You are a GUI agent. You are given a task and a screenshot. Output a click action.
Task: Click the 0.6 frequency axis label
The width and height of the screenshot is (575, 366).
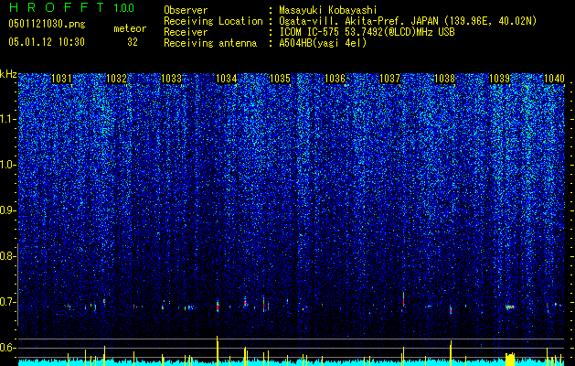[x=7, y=348]
